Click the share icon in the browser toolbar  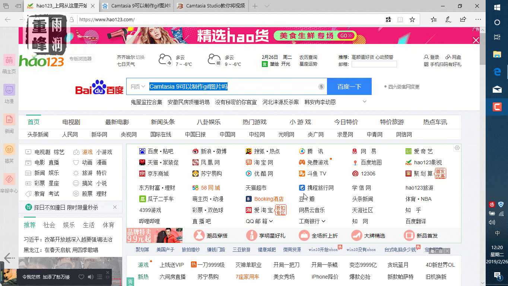tap(463, 19)
